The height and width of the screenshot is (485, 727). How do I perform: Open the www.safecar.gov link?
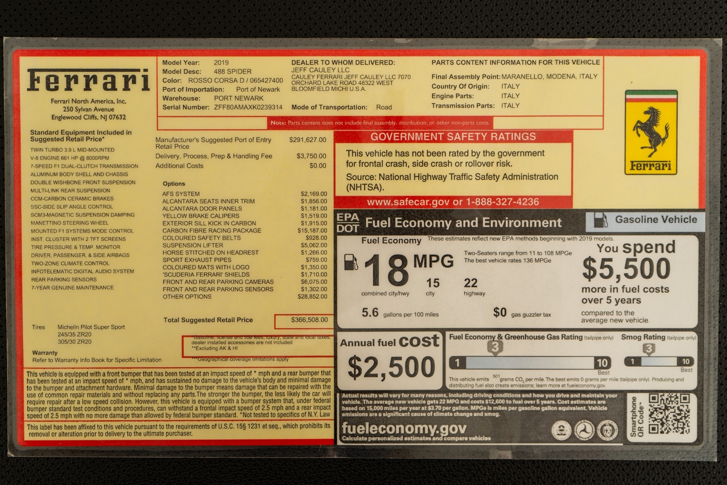[x=408, y=202]
